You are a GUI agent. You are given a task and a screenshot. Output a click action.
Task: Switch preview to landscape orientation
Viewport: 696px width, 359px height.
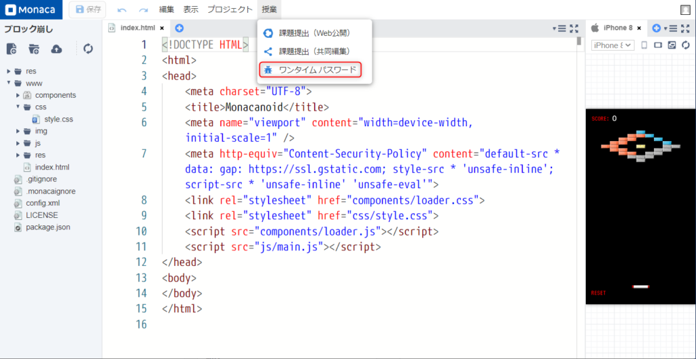pos(657,45)
